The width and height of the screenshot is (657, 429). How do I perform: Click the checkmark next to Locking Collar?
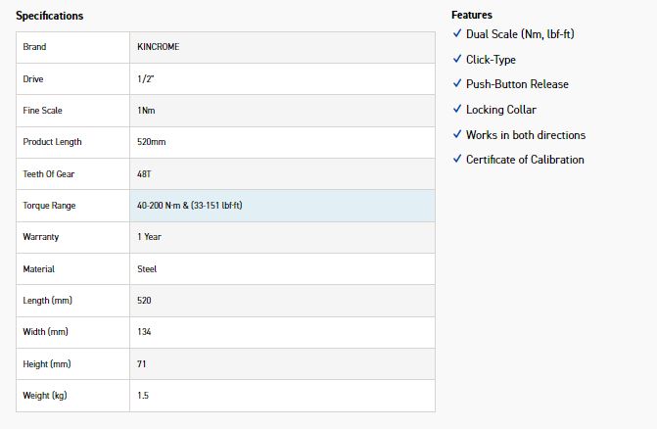456,109
